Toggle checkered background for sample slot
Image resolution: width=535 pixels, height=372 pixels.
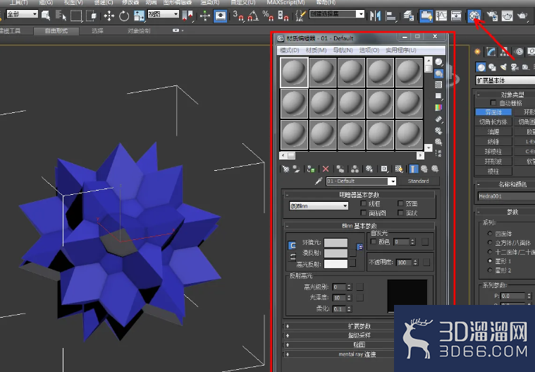[x=438, y=85]
